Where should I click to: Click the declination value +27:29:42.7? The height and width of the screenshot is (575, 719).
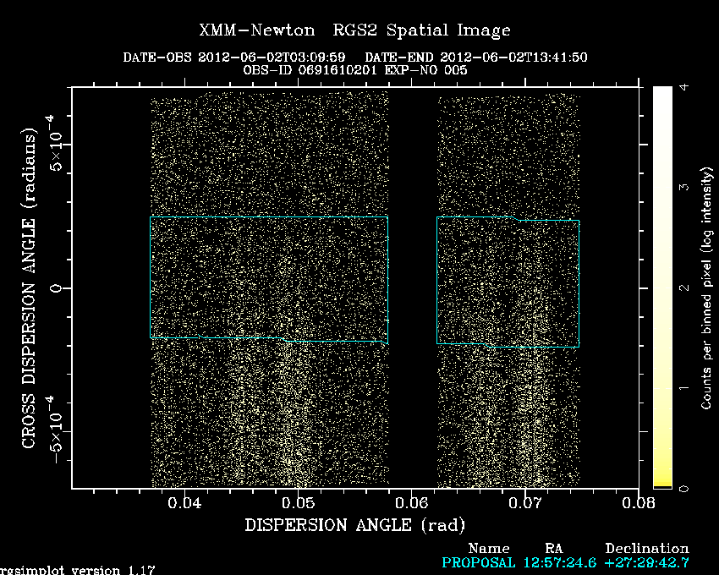(646, 562)
